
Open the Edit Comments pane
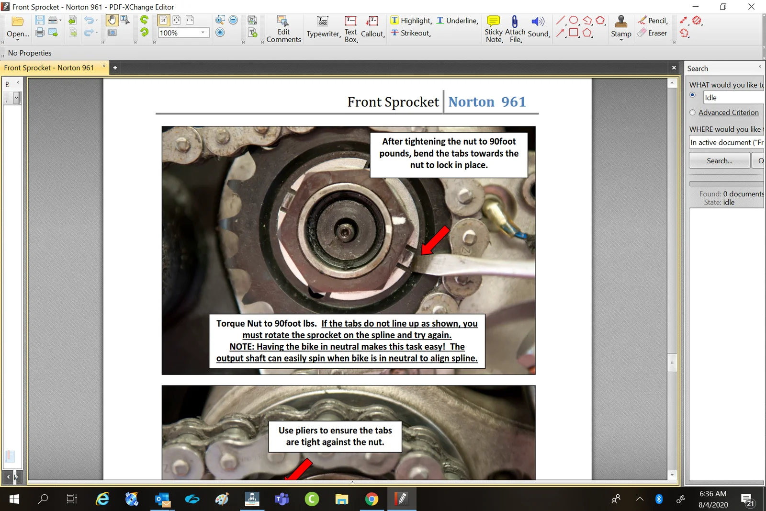point(283,29)
